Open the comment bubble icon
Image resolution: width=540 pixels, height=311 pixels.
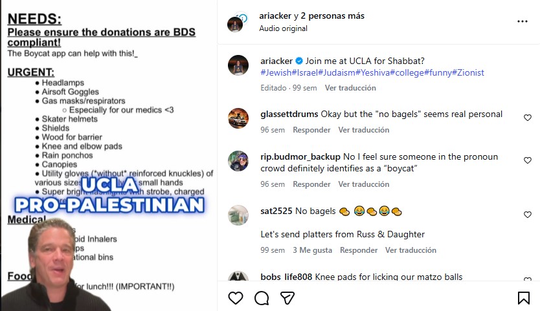click(x=262, y=298)
